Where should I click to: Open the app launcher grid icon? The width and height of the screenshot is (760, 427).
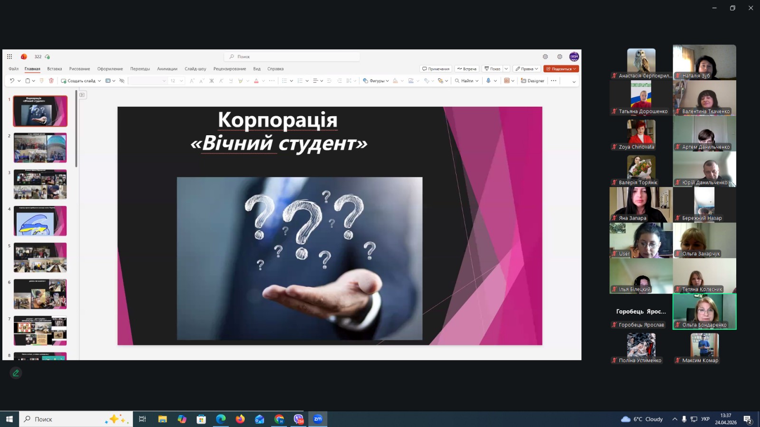pyautogui.click(x=9, y=56)
